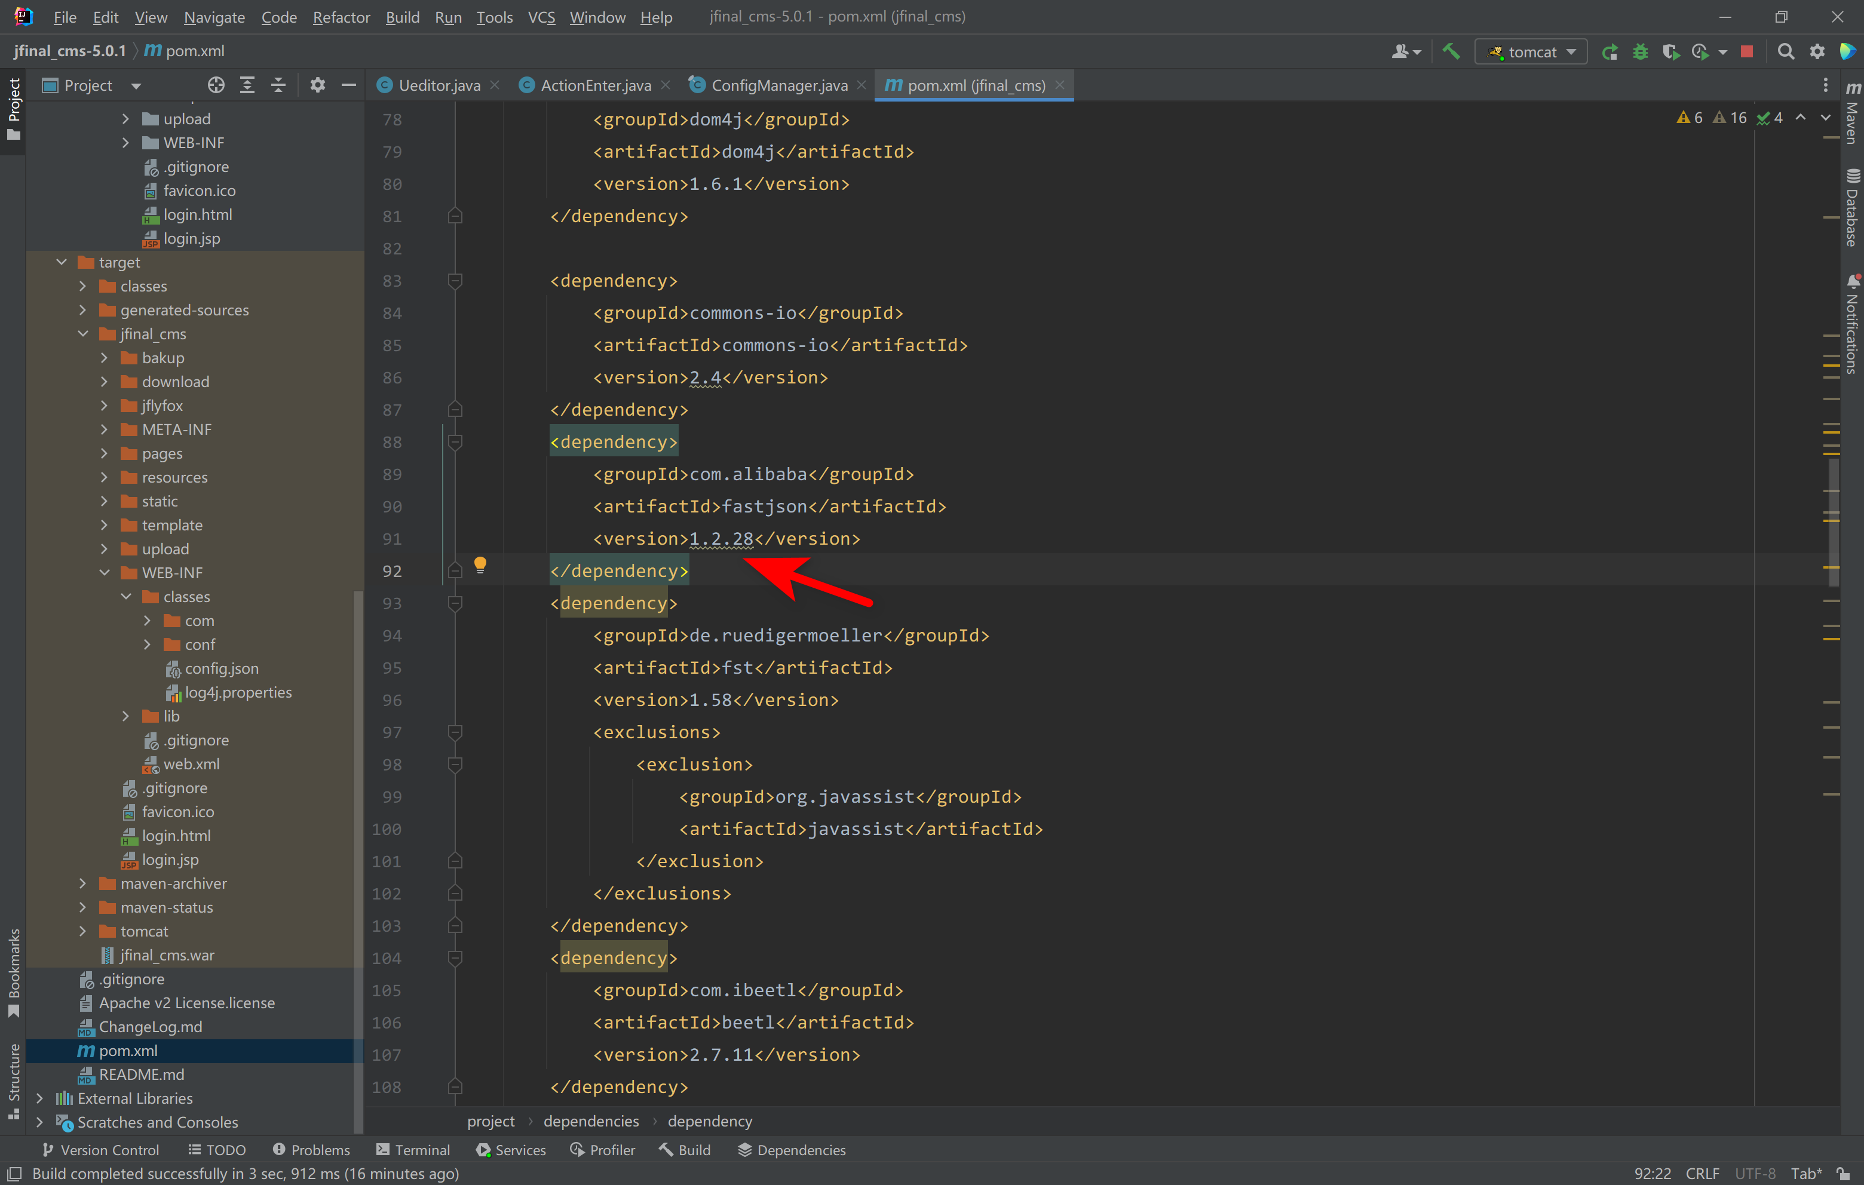
Task: Click the Build Project hammer icon
Action: click(x=1451, y=52)
